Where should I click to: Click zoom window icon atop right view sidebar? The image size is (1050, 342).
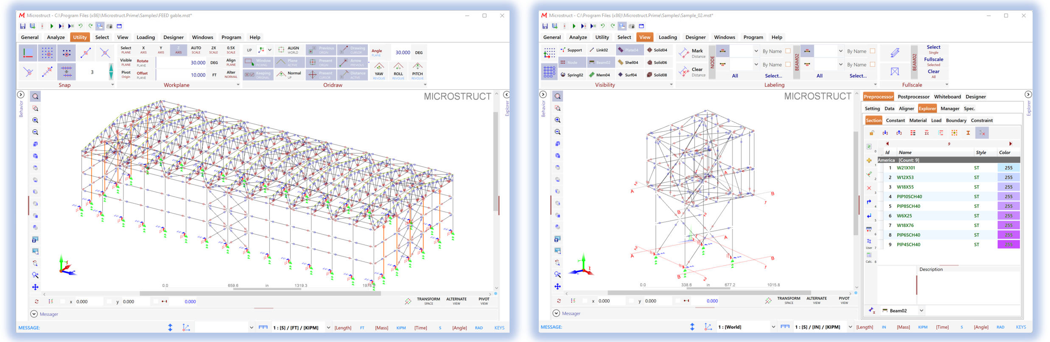(x=557, y=96)
